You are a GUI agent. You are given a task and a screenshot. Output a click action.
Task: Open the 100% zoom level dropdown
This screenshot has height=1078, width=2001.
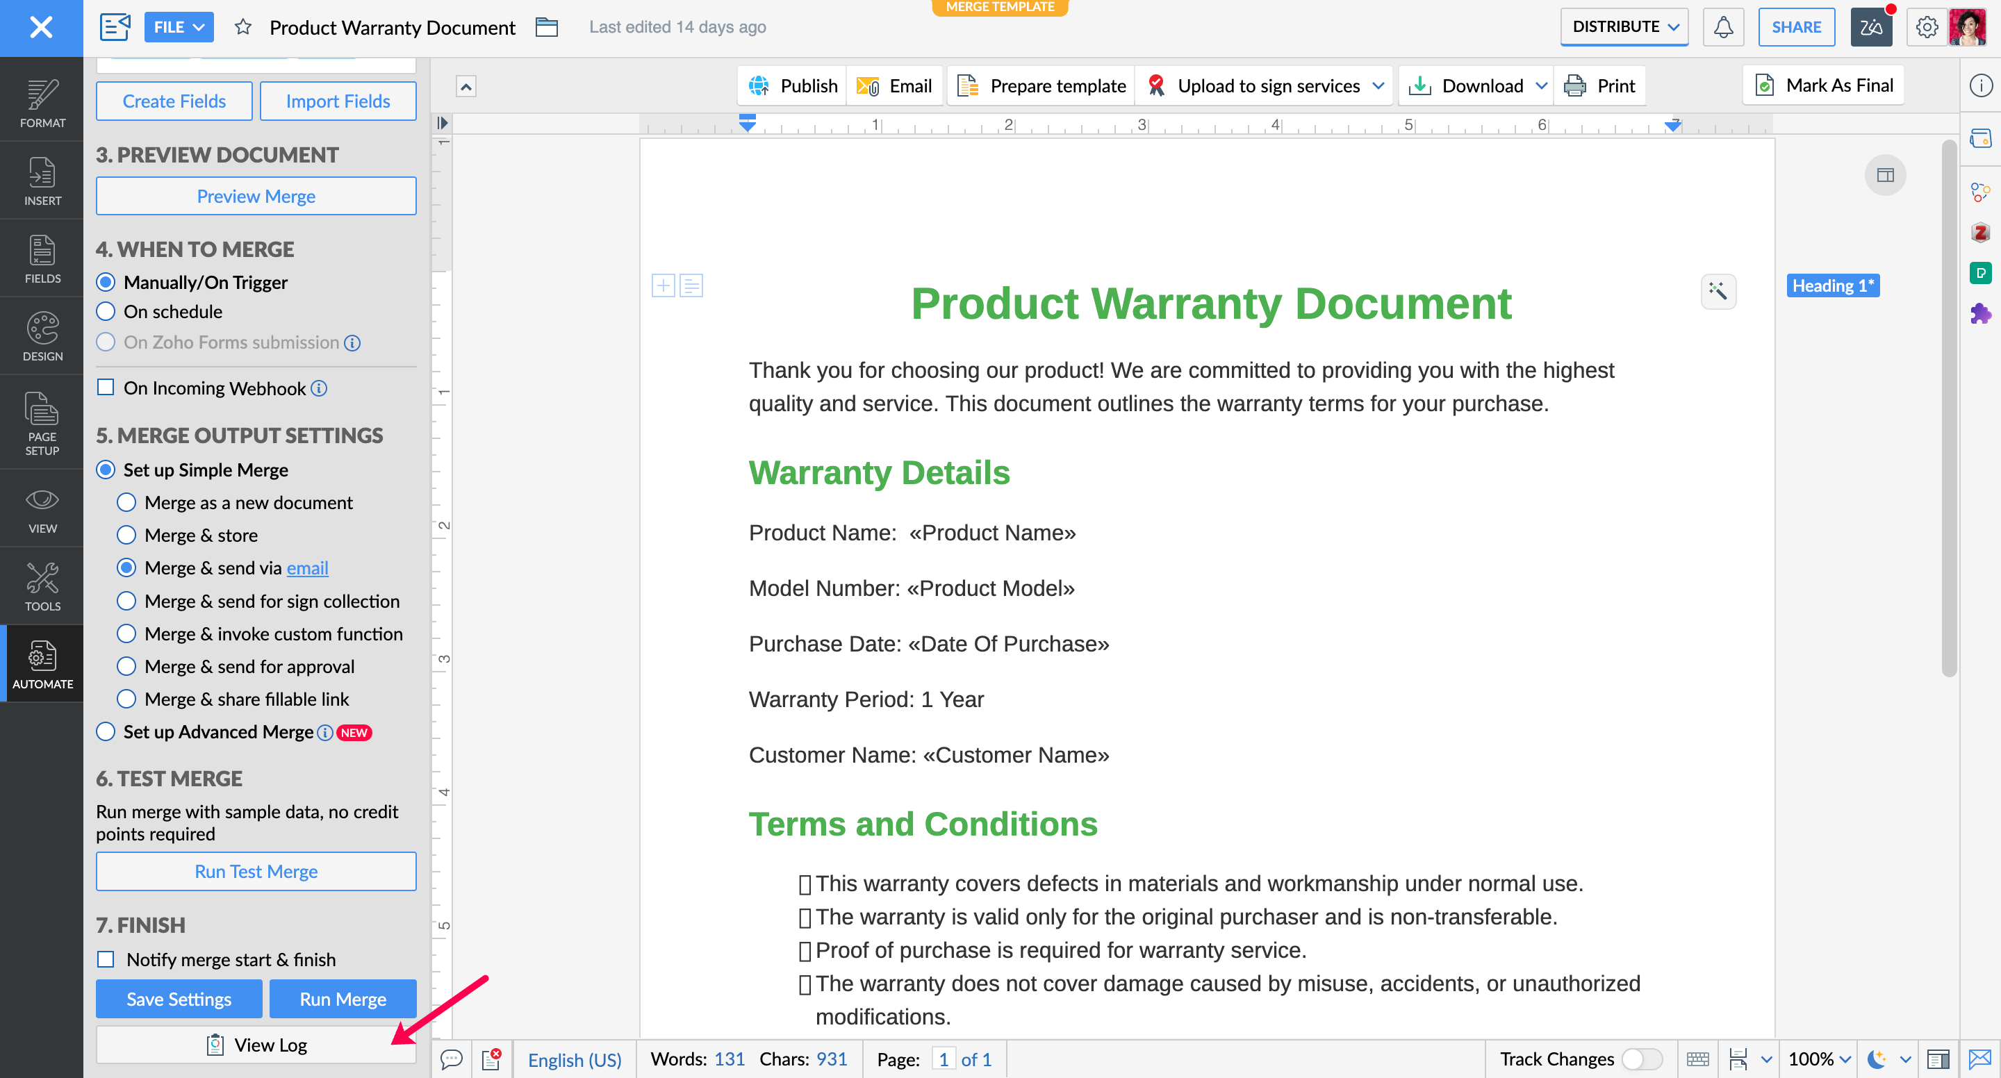click(x=1819, y=1059)
